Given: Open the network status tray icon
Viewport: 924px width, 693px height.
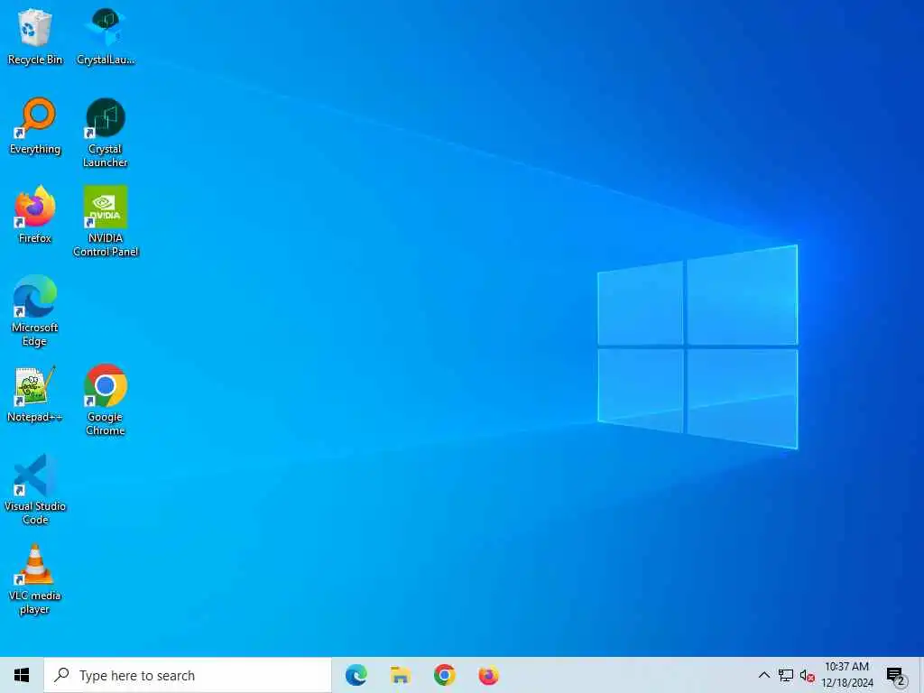Looking at the screenshot, I should pos(786,675).
